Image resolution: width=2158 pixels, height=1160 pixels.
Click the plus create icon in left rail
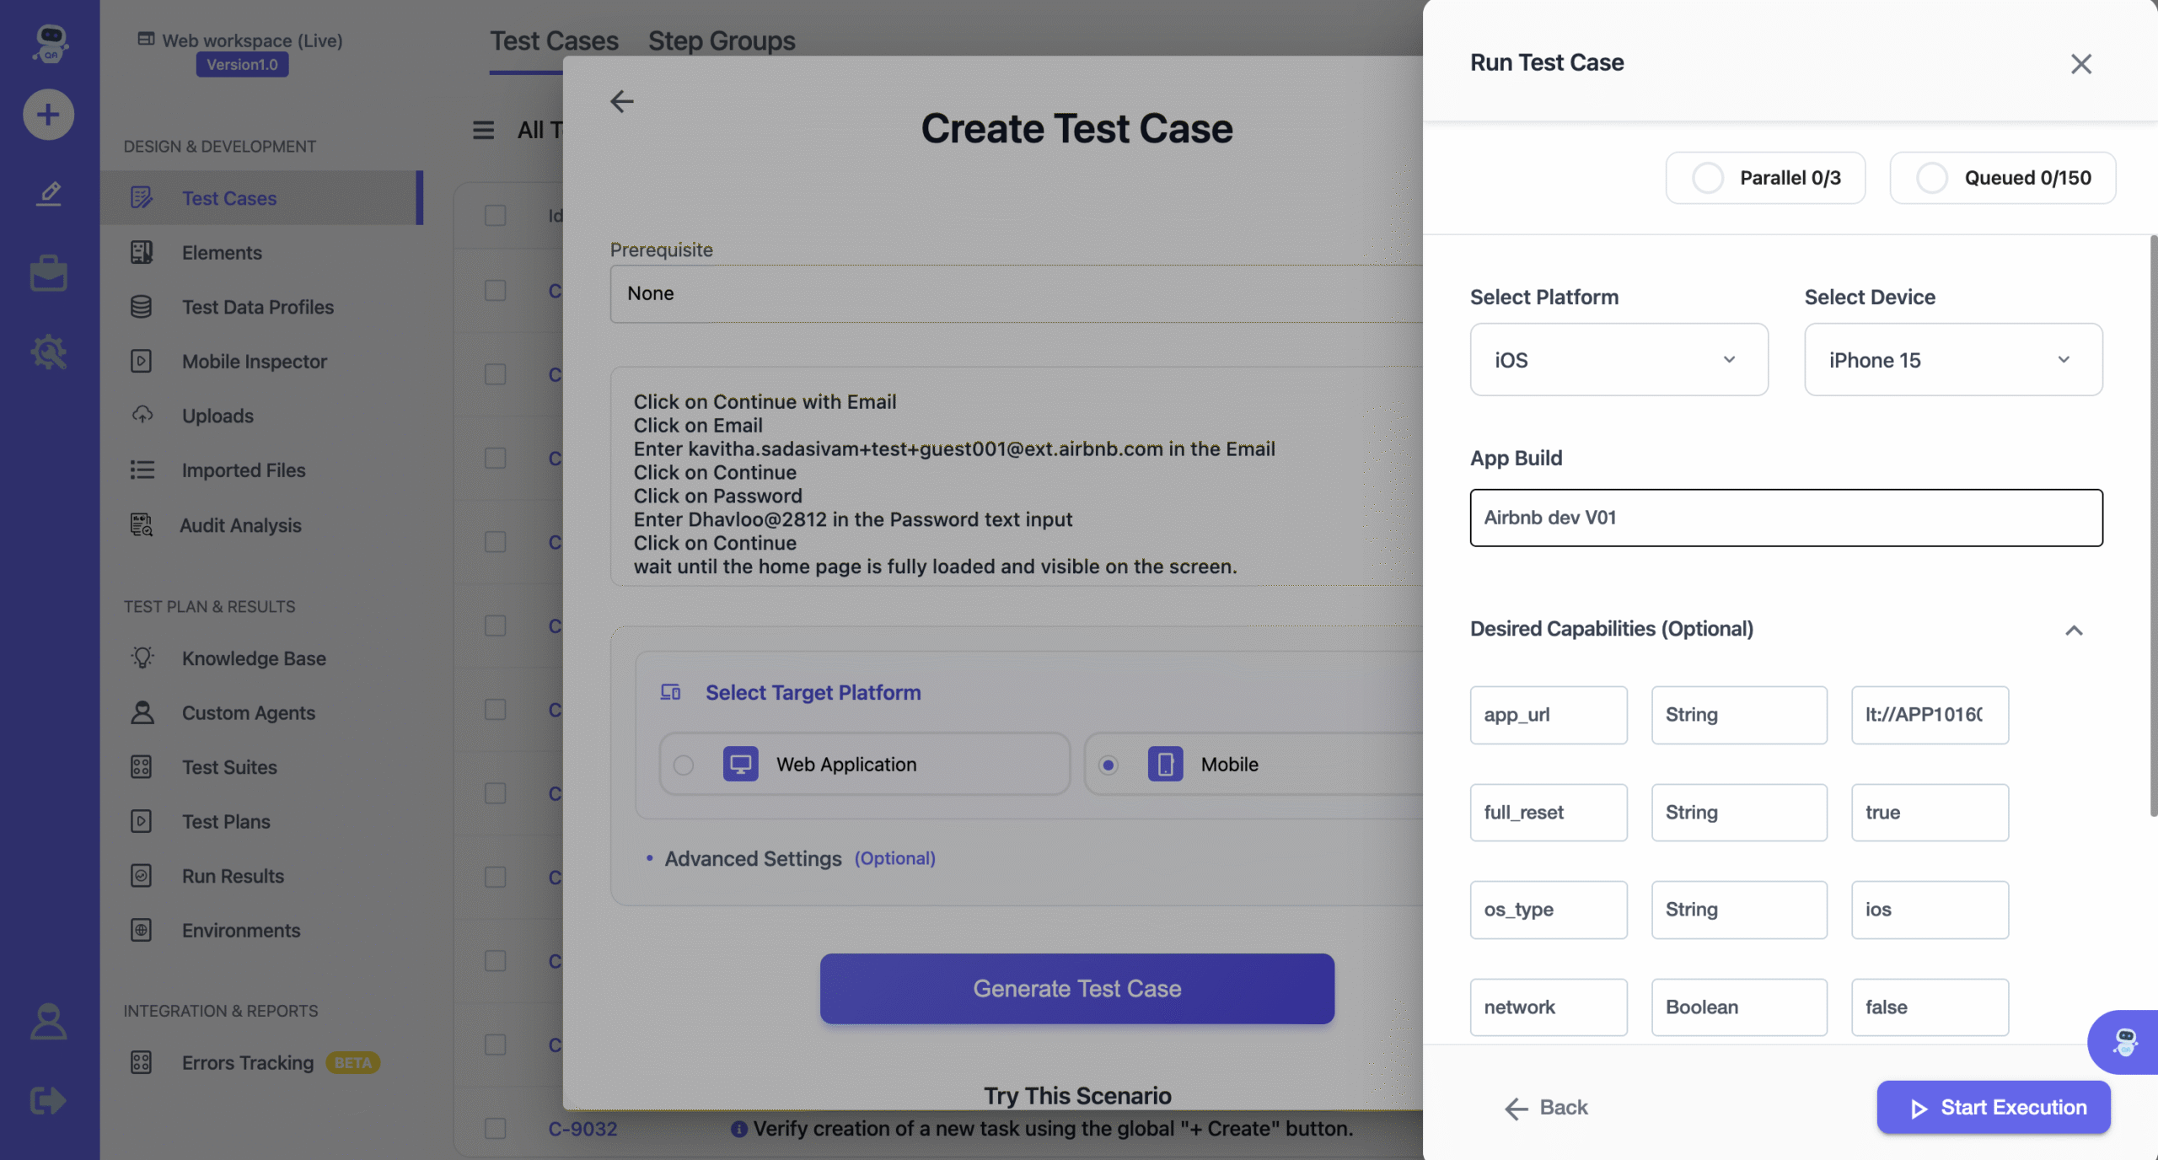pyautogui.click(x=48, y=115)
